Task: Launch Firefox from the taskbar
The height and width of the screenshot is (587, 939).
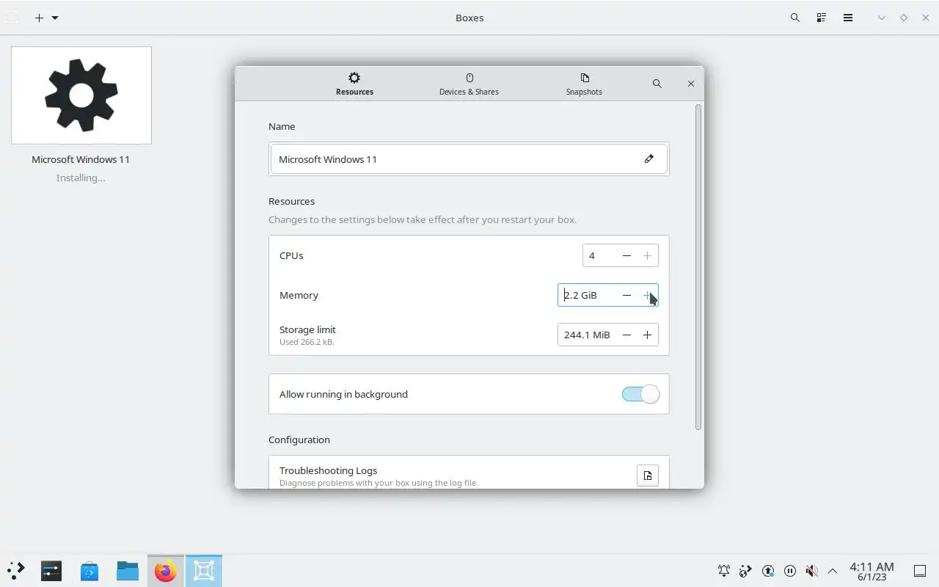Action: point(166,570)
